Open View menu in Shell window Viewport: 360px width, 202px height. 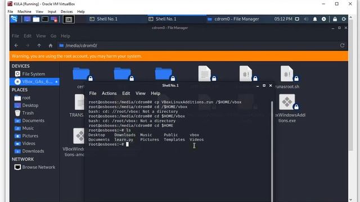coord(140,94)
